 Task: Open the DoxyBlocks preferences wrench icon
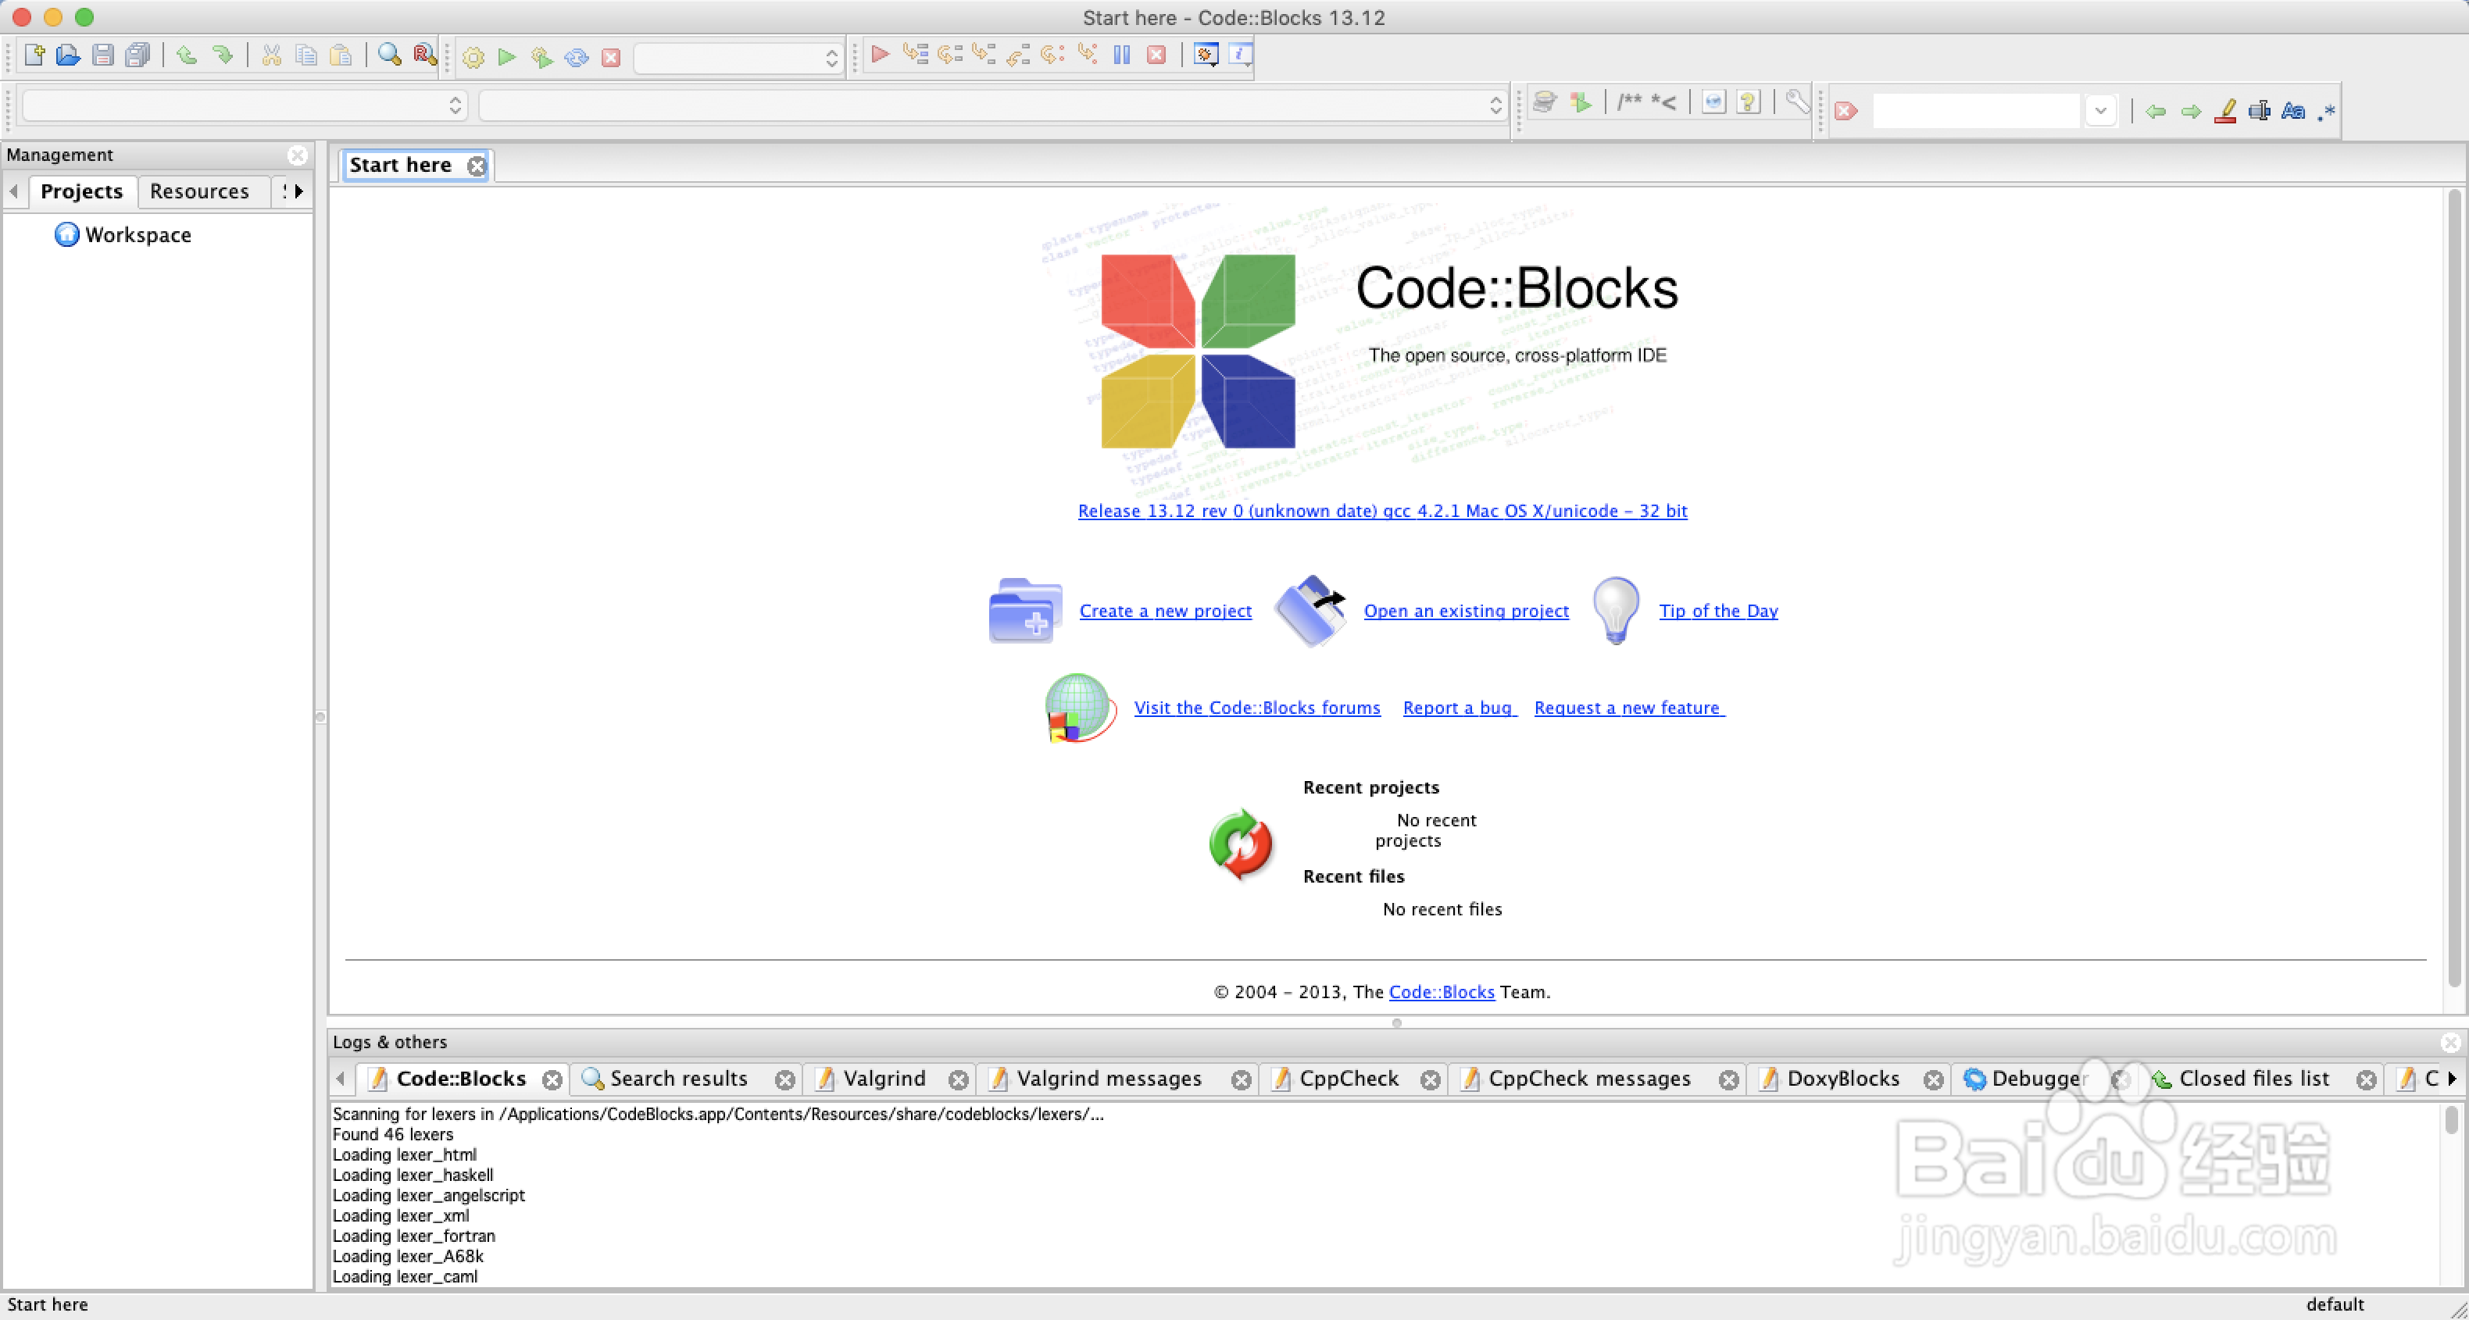(x=1797, y=102)
